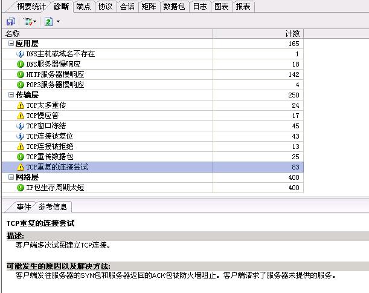Click count 165 of 应用层
The image size is (369, 293).
point(294,44)
